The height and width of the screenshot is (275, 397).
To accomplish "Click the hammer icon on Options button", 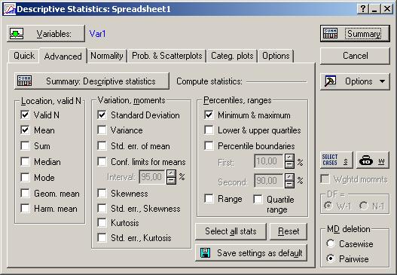I will pos(331,81).
